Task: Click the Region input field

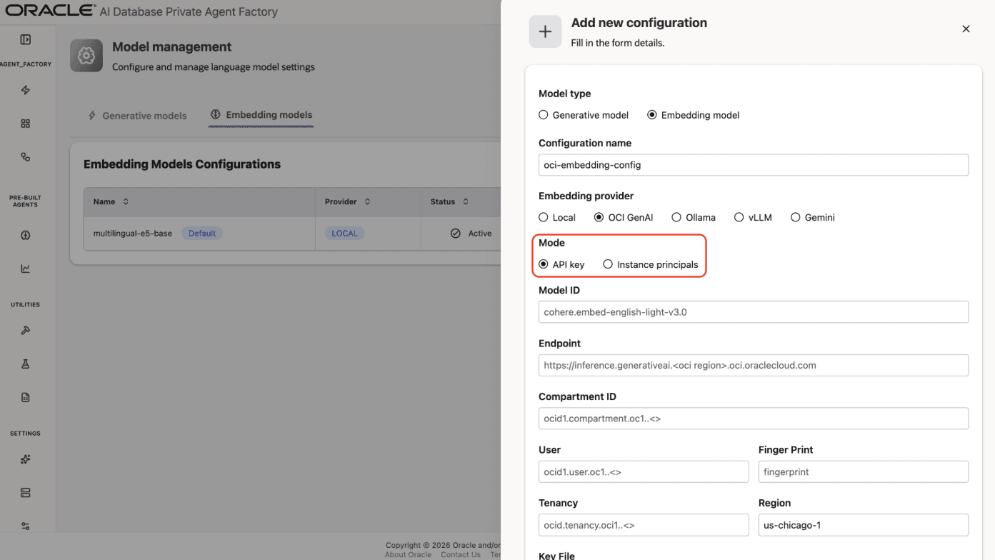Action: click(863, 525)
